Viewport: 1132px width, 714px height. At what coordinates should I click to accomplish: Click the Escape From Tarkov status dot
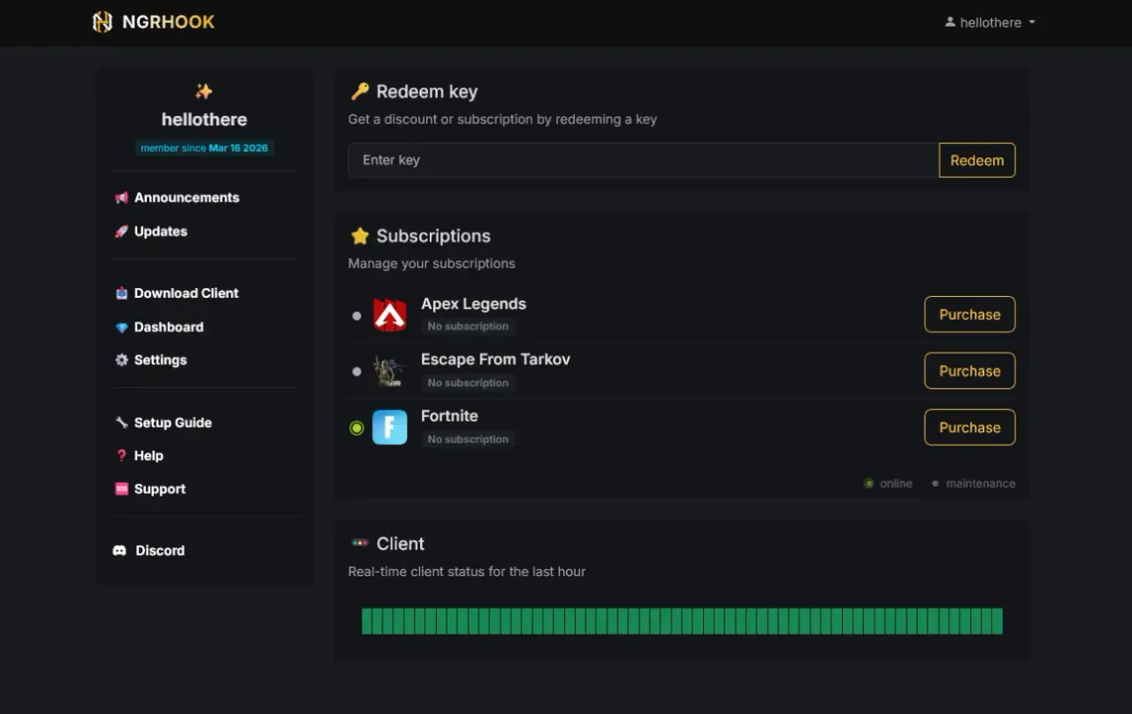(x=356, y=372)
